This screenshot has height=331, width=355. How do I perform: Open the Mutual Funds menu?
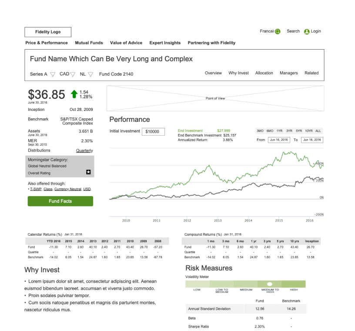point(89,43)
